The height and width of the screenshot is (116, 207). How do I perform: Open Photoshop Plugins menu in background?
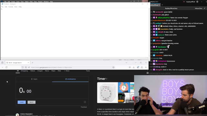40,2
